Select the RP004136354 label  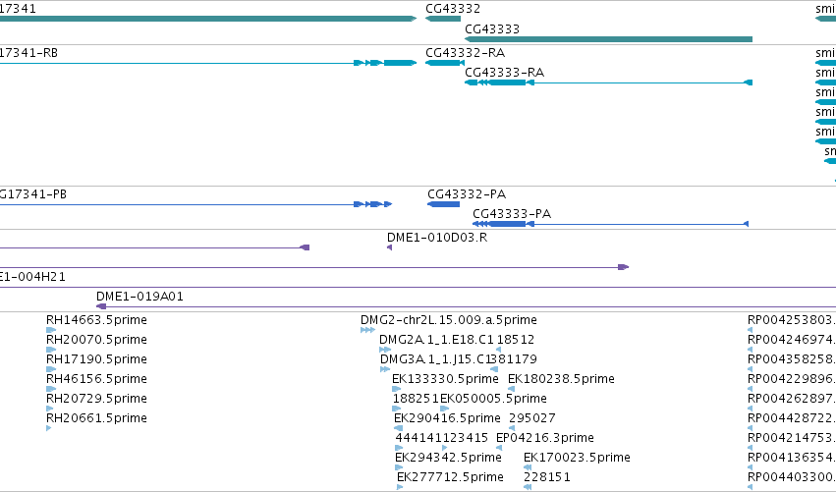click(x=792, y=458)
